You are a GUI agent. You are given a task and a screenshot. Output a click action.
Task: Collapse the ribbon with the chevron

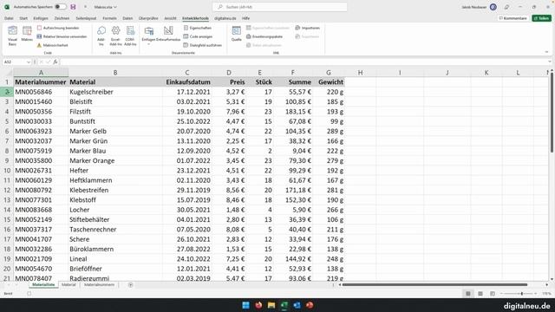(546, 52)
